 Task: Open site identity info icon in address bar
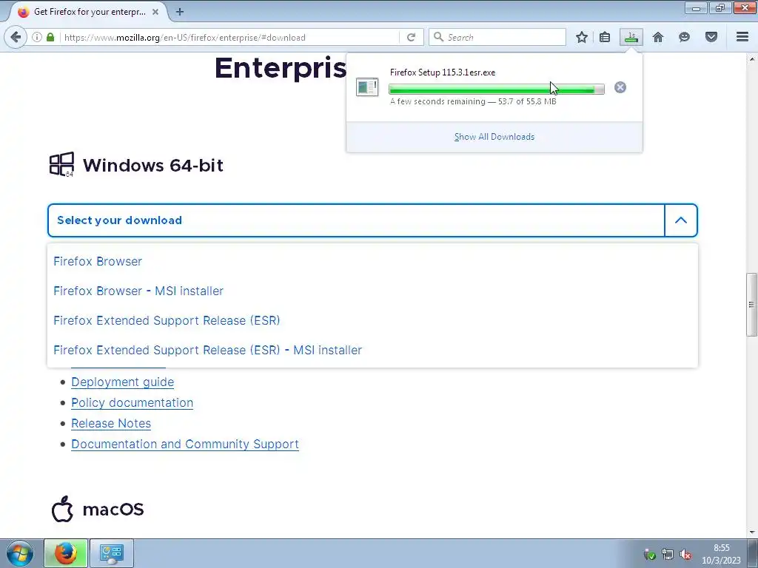click(x=37, y=37)
